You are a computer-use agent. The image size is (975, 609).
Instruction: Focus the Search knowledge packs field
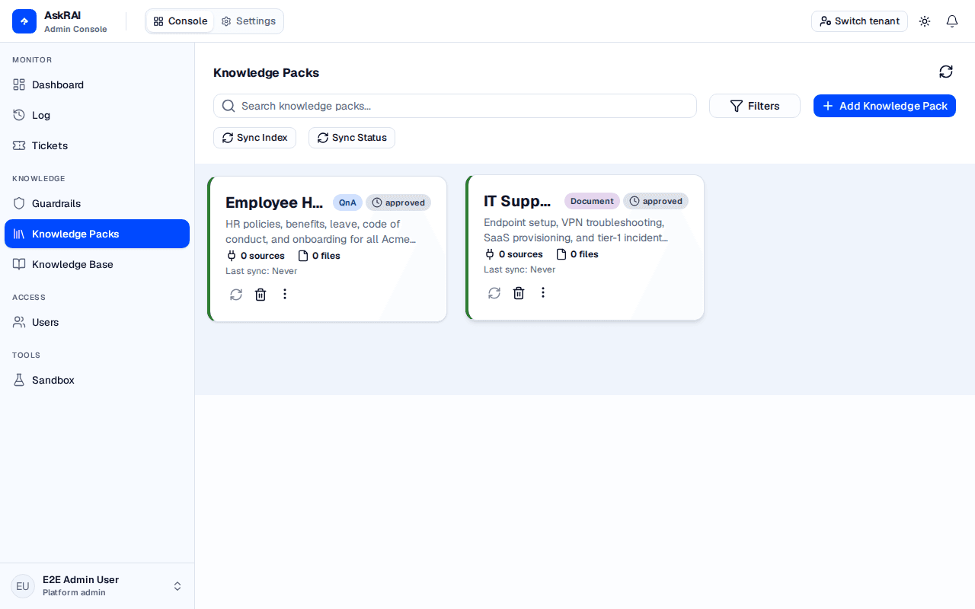[455, 106]
